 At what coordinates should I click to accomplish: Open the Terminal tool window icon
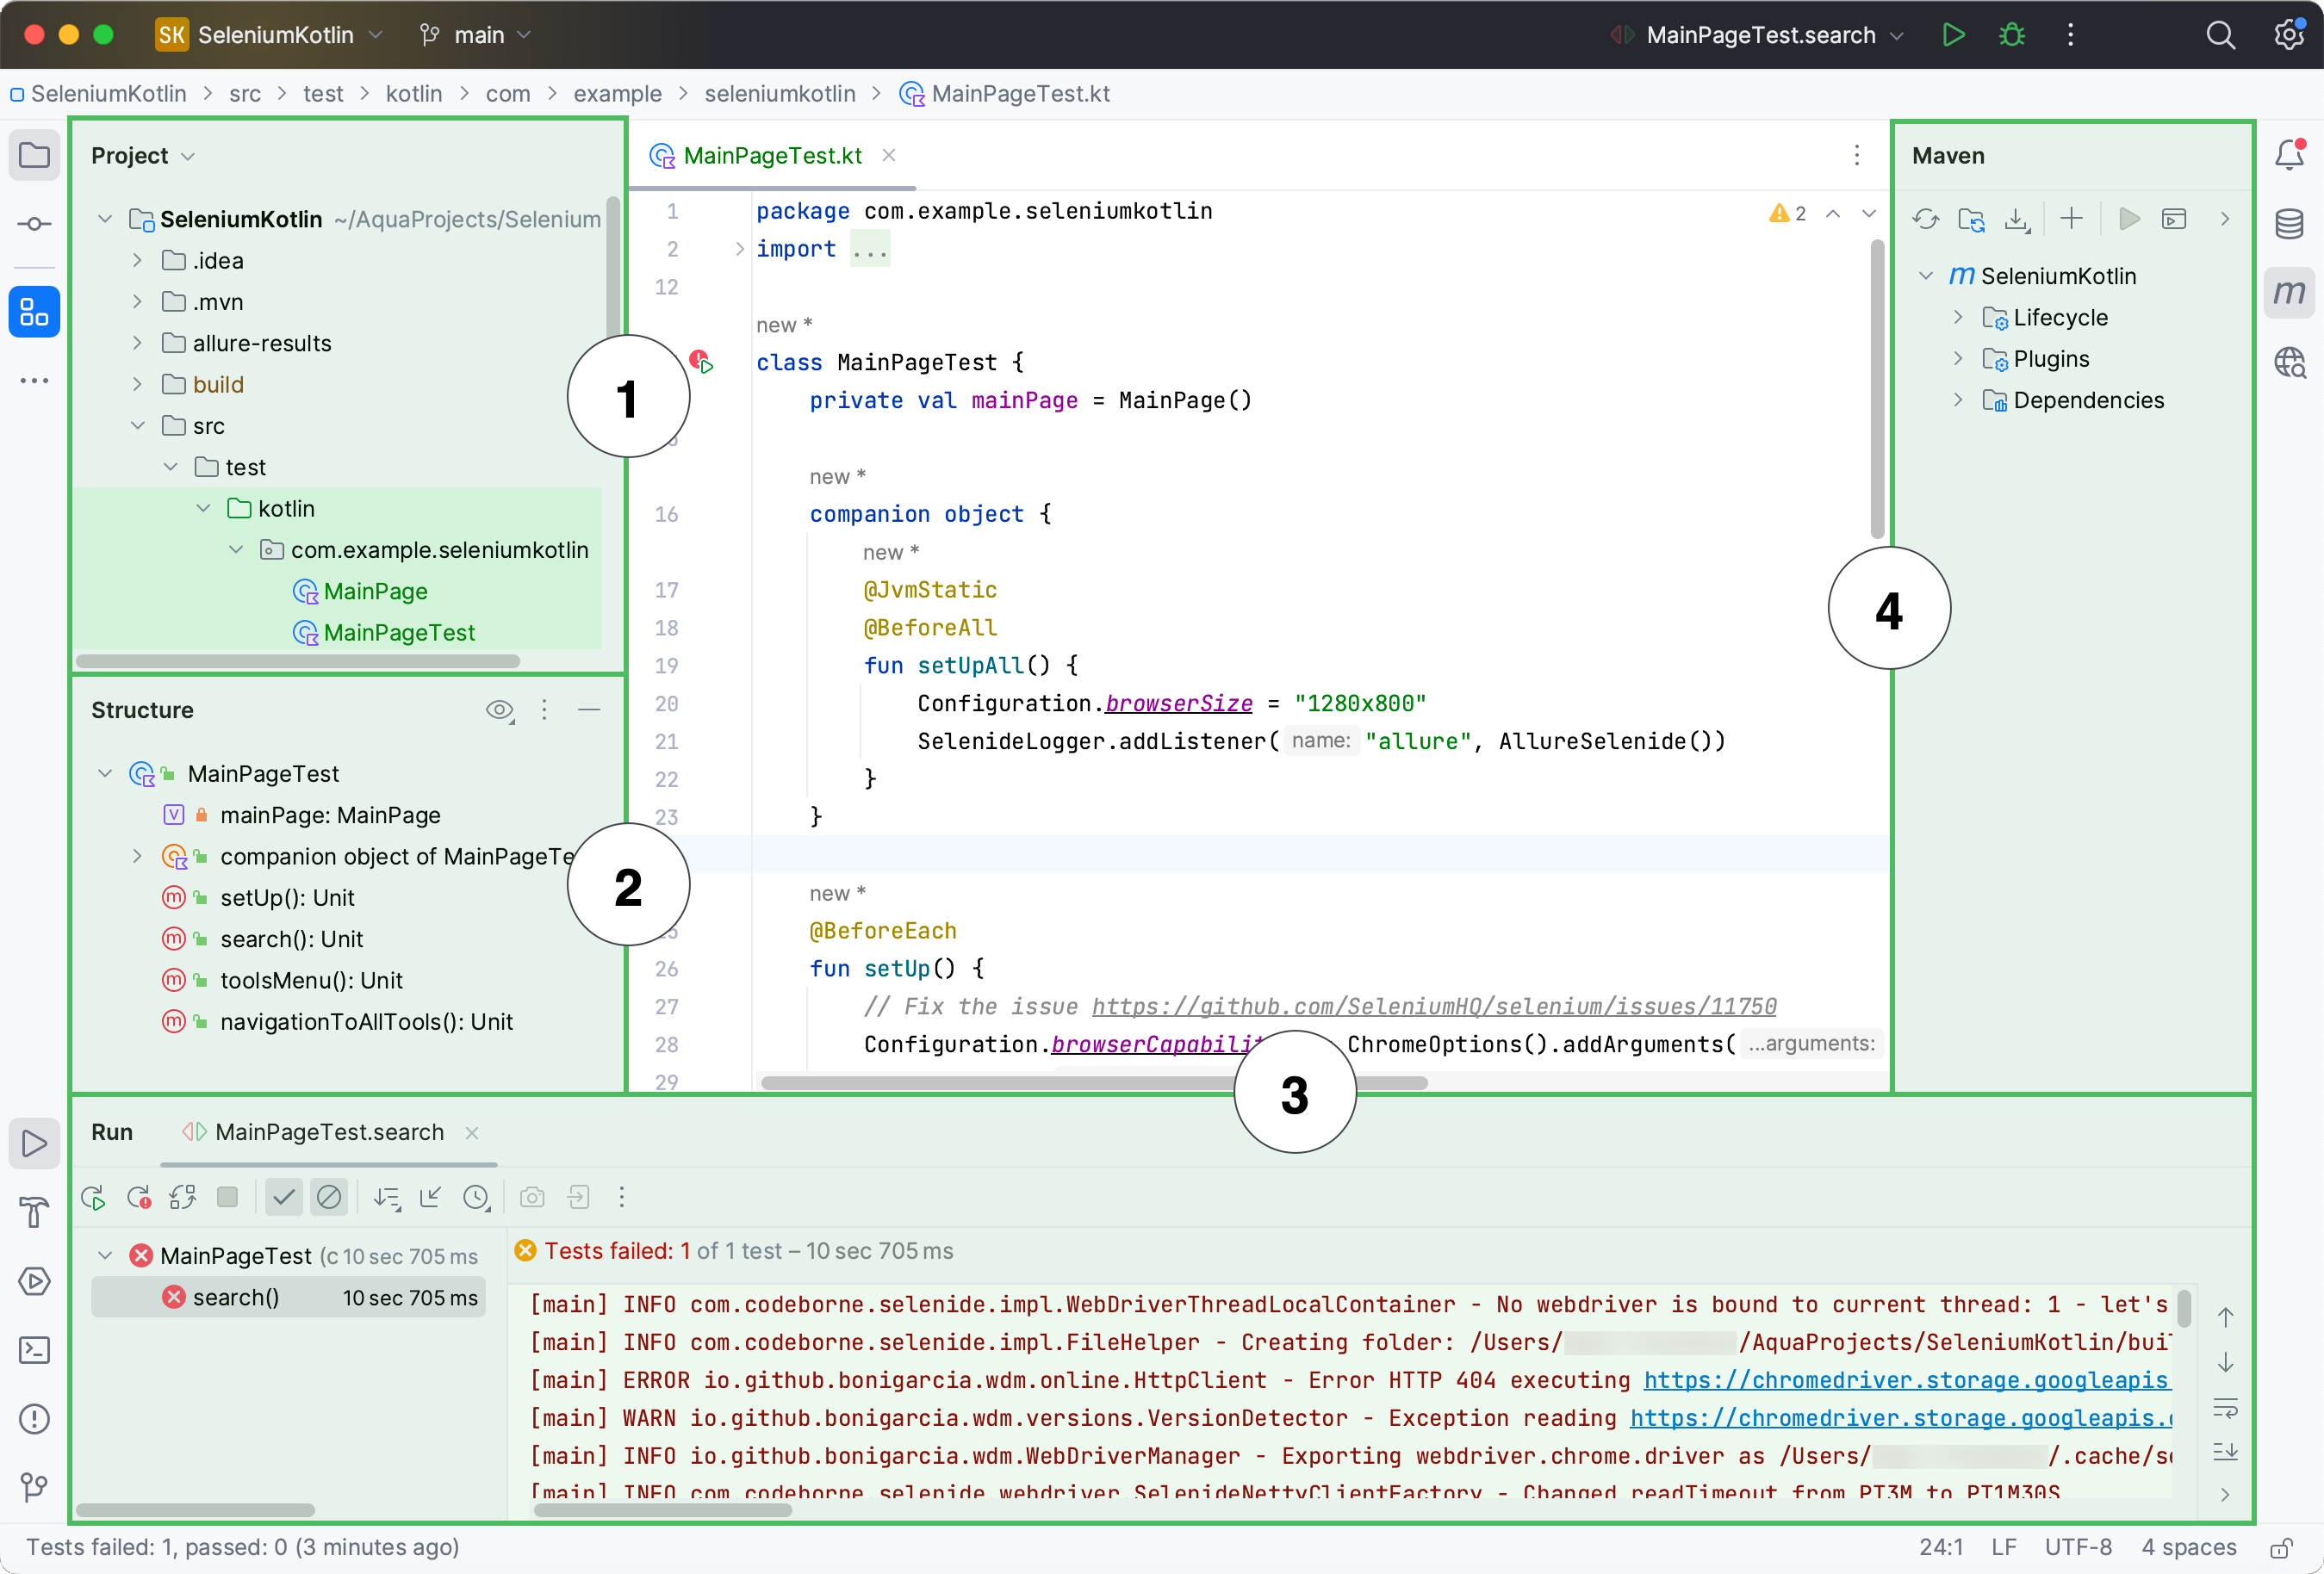[x=34, y=1350]
